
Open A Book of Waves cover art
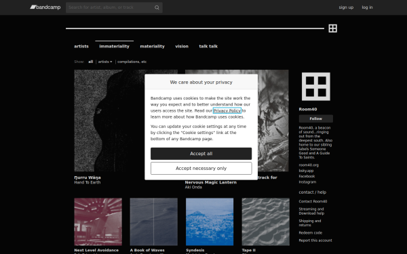(154, 222)
